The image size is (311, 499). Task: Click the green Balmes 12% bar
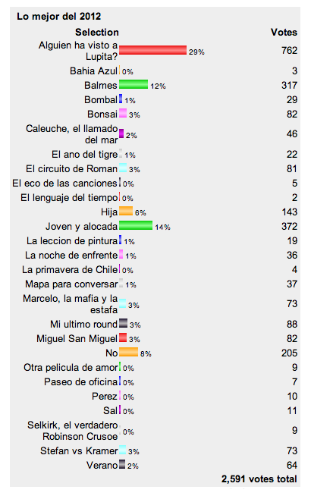coord(134,84)
